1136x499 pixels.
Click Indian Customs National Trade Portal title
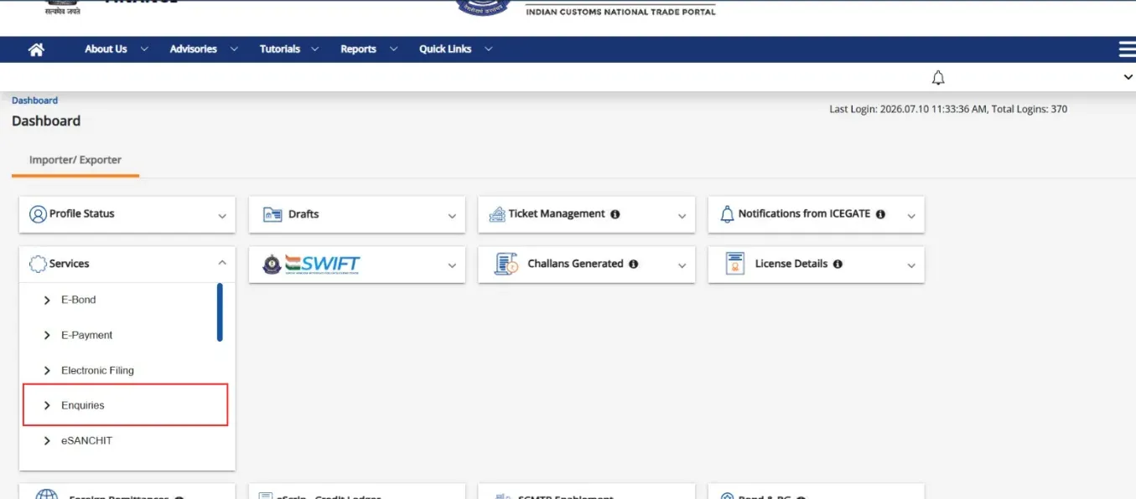[620, 12]
